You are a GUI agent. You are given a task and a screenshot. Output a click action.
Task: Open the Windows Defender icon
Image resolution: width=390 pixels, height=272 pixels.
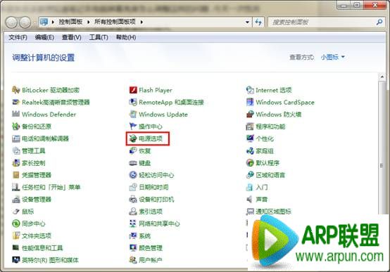tap(16, 115)
